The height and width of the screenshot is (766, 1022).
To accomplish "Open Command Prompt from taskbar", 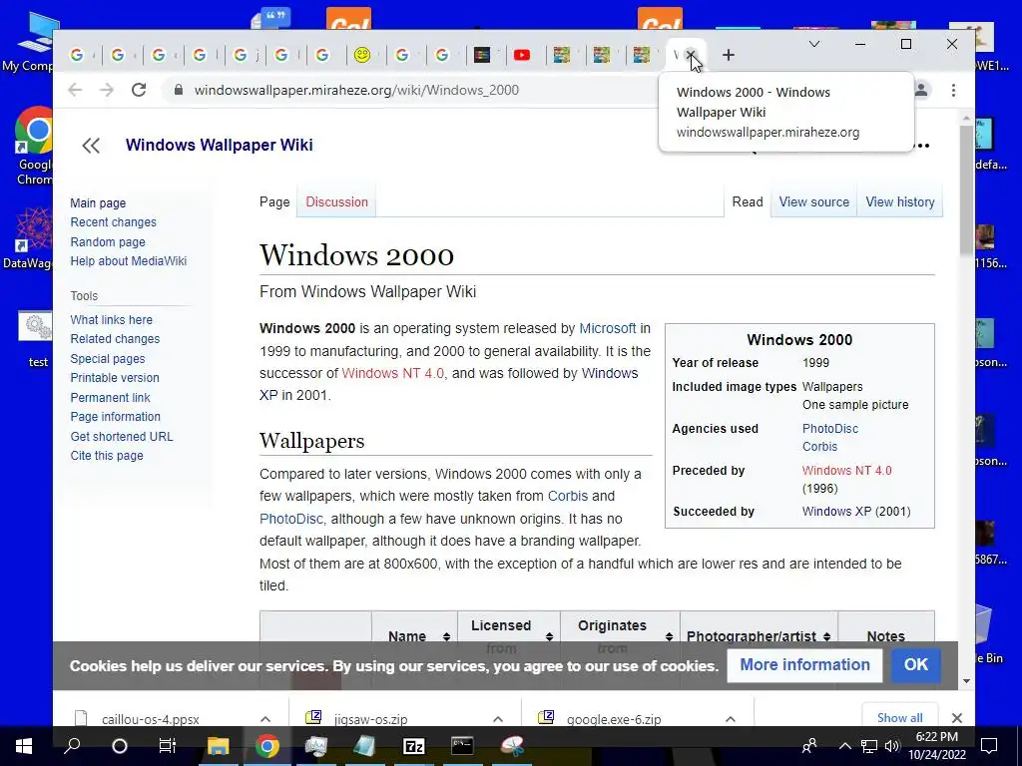I will [462, 746].
